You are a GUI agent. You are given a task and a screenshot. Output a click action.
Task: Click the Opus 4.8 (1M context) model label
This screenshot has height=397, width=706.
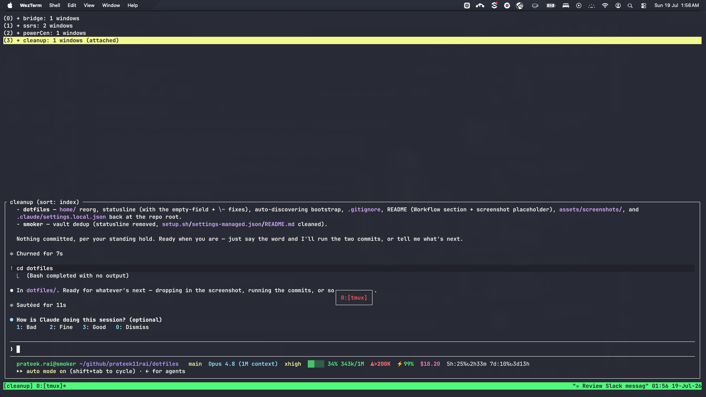(x=243, y=364)
